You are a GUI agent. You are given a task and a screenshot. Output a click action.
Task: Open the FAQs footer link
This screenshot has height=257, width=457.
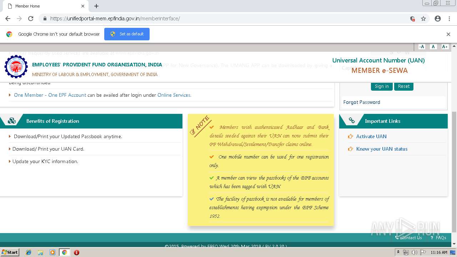coord(441,238)
